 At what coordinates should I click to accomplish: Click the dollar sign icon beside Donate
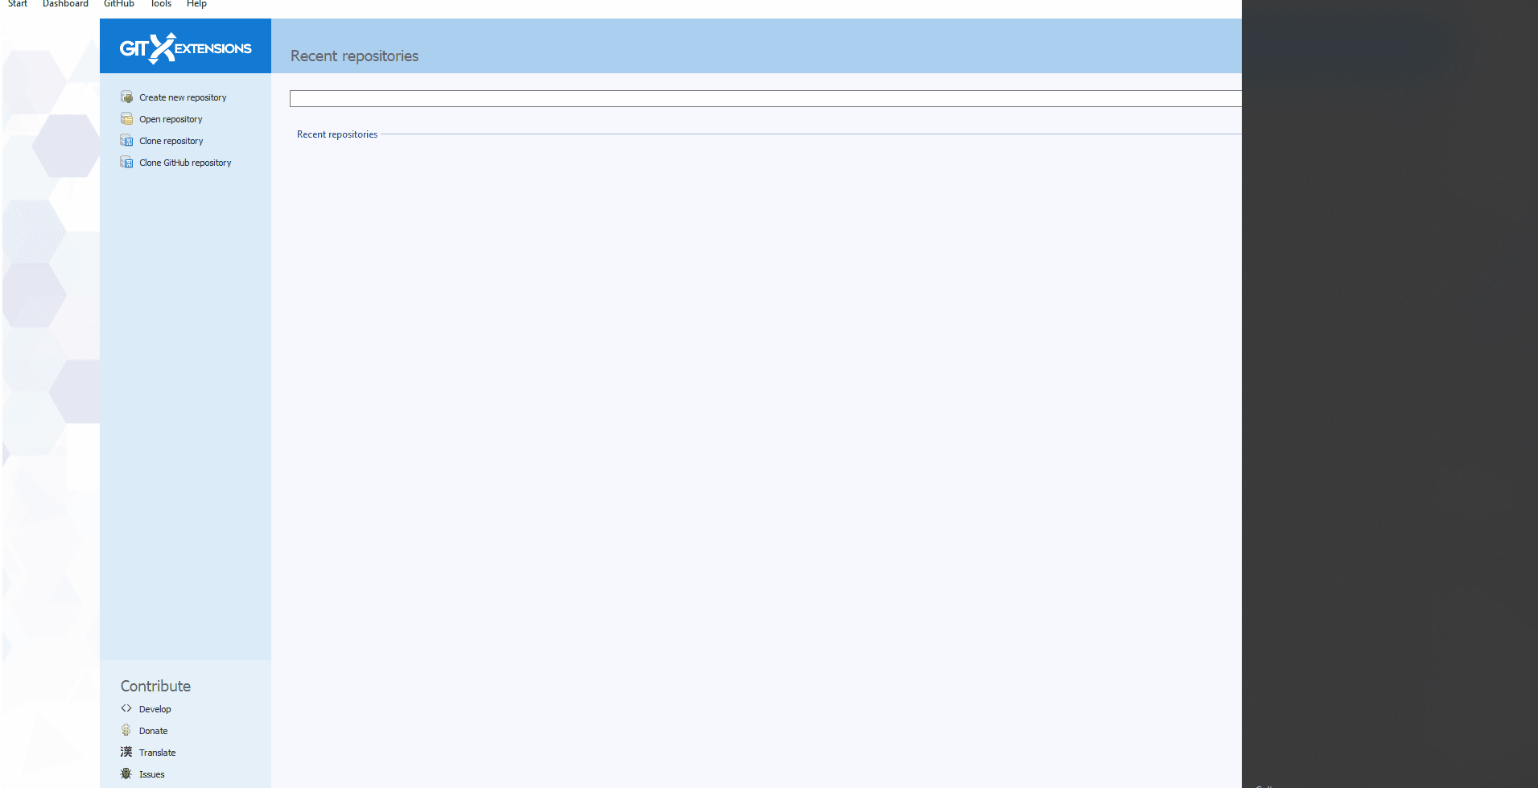(126, 730)
